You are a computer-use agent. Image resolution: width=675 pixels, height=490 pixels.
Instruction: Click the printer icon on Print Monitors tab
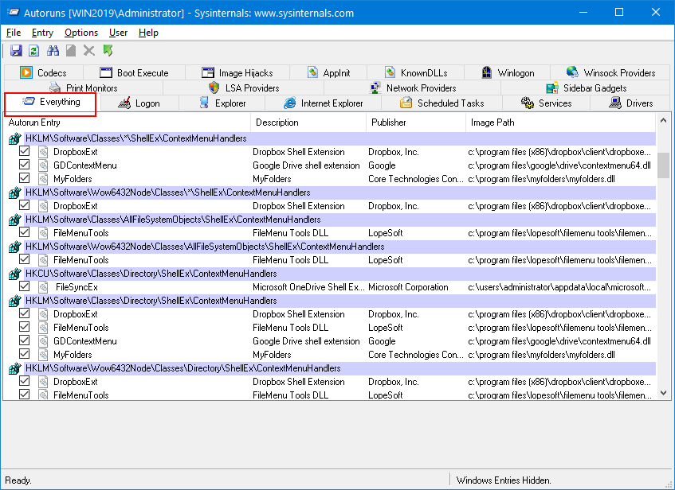[x=55, y=87]
